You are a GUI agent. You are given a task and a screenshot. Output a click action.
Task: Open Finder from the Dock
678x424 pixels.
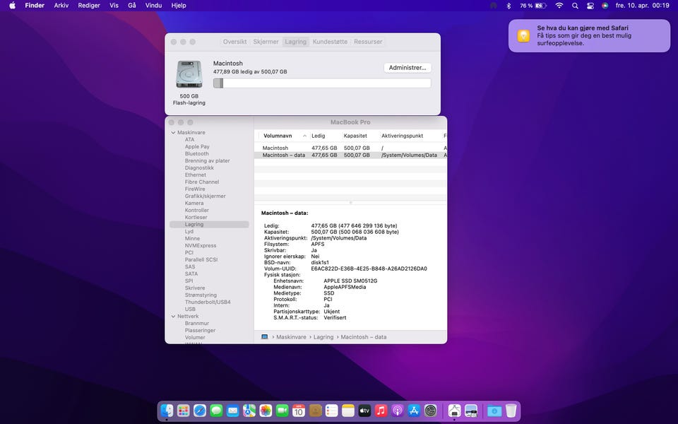point(167,410)
